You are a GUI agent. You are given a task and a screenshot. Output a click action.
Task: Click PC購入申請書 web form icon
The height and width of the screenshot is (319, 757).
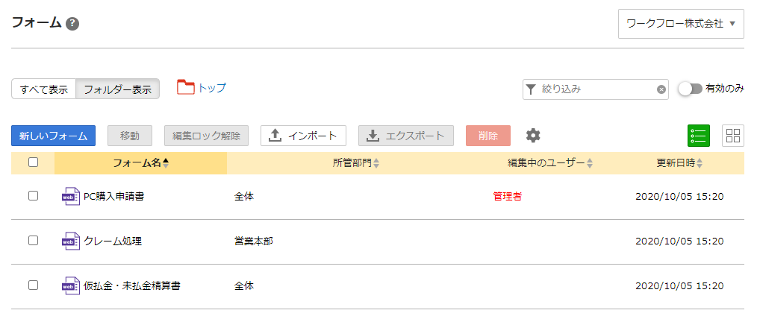(71, 197)
